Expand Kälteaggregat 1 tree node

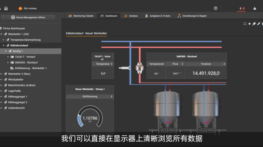(1, 97)
